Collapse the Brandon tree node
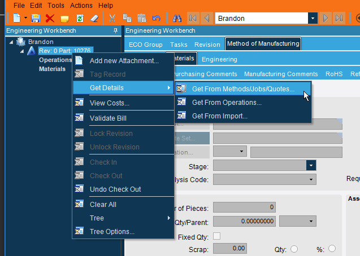This screenshot has width=360, height=256. click(11, 42)
